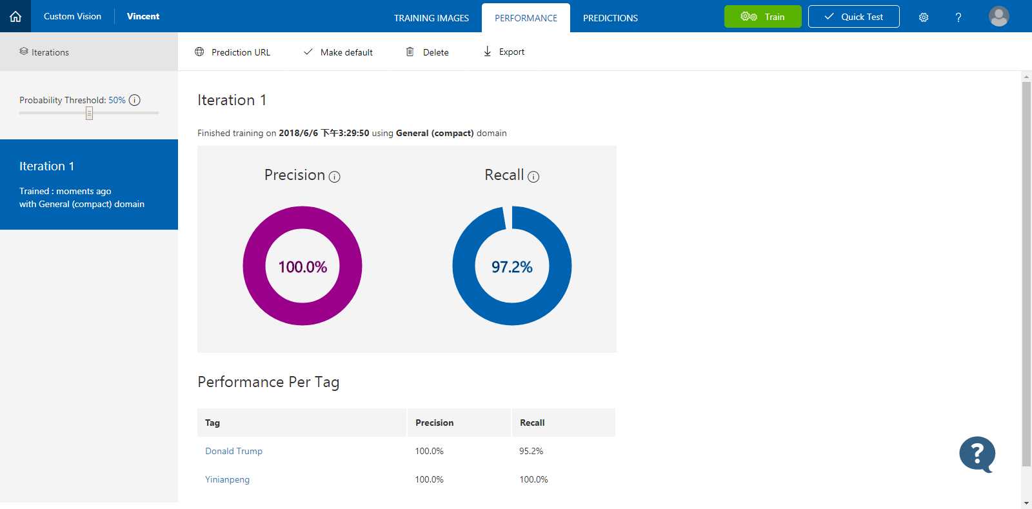Go to the home icon
Screen dimensions: 1032x509
click(x=15, y=16)
